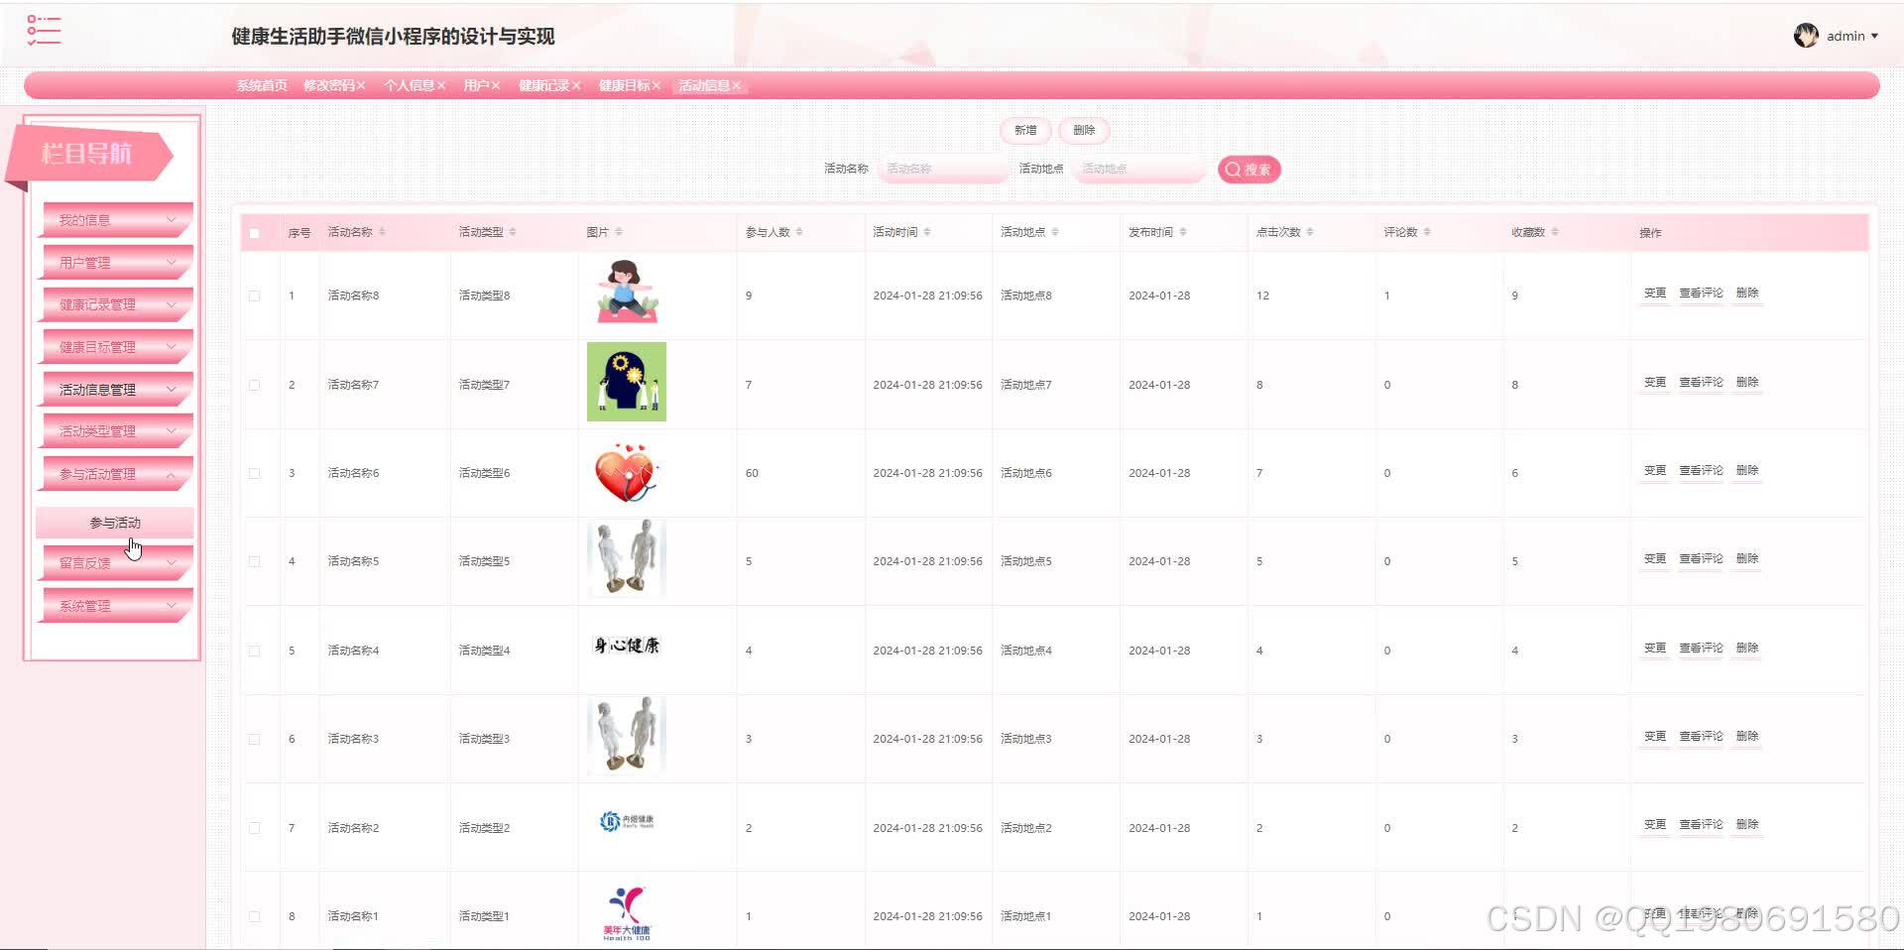Sort by 参与人数 column arrows

799,232
